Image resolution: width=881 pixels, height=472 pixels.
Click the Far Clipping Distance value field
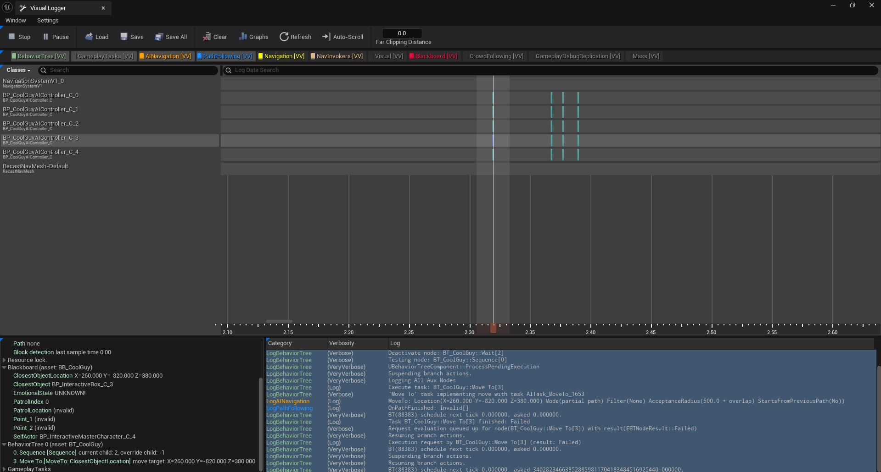pyautogui.click(x=402, y=33)
